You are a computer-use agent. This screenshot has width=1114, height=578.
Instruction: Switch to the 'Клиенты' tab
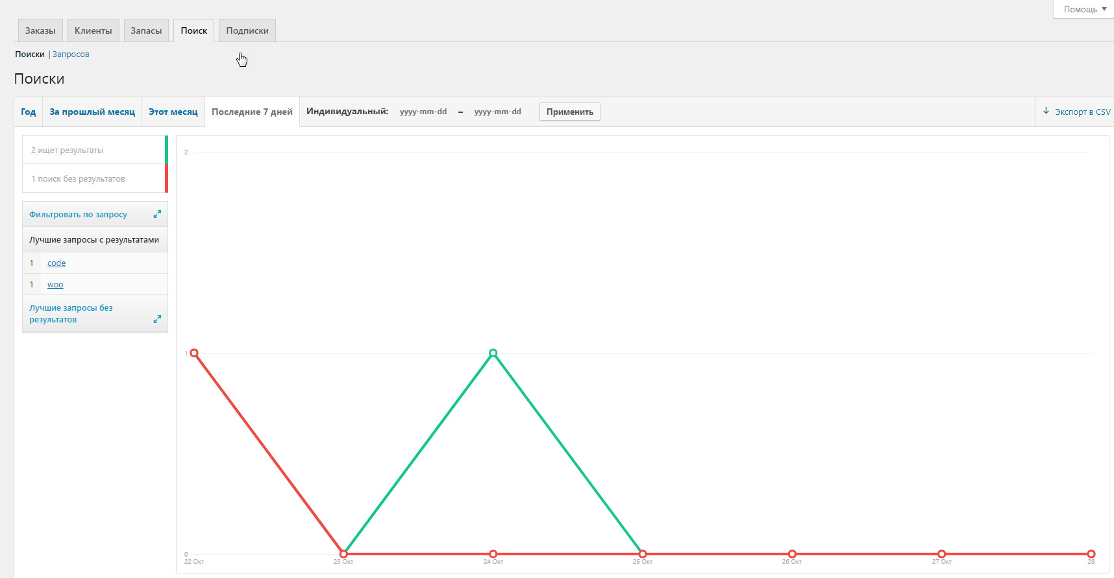[x=93, y=30]
